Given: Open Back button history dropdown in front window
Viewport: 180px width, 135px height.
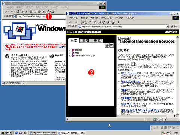Looking at the screenshot, I should 73,22.
